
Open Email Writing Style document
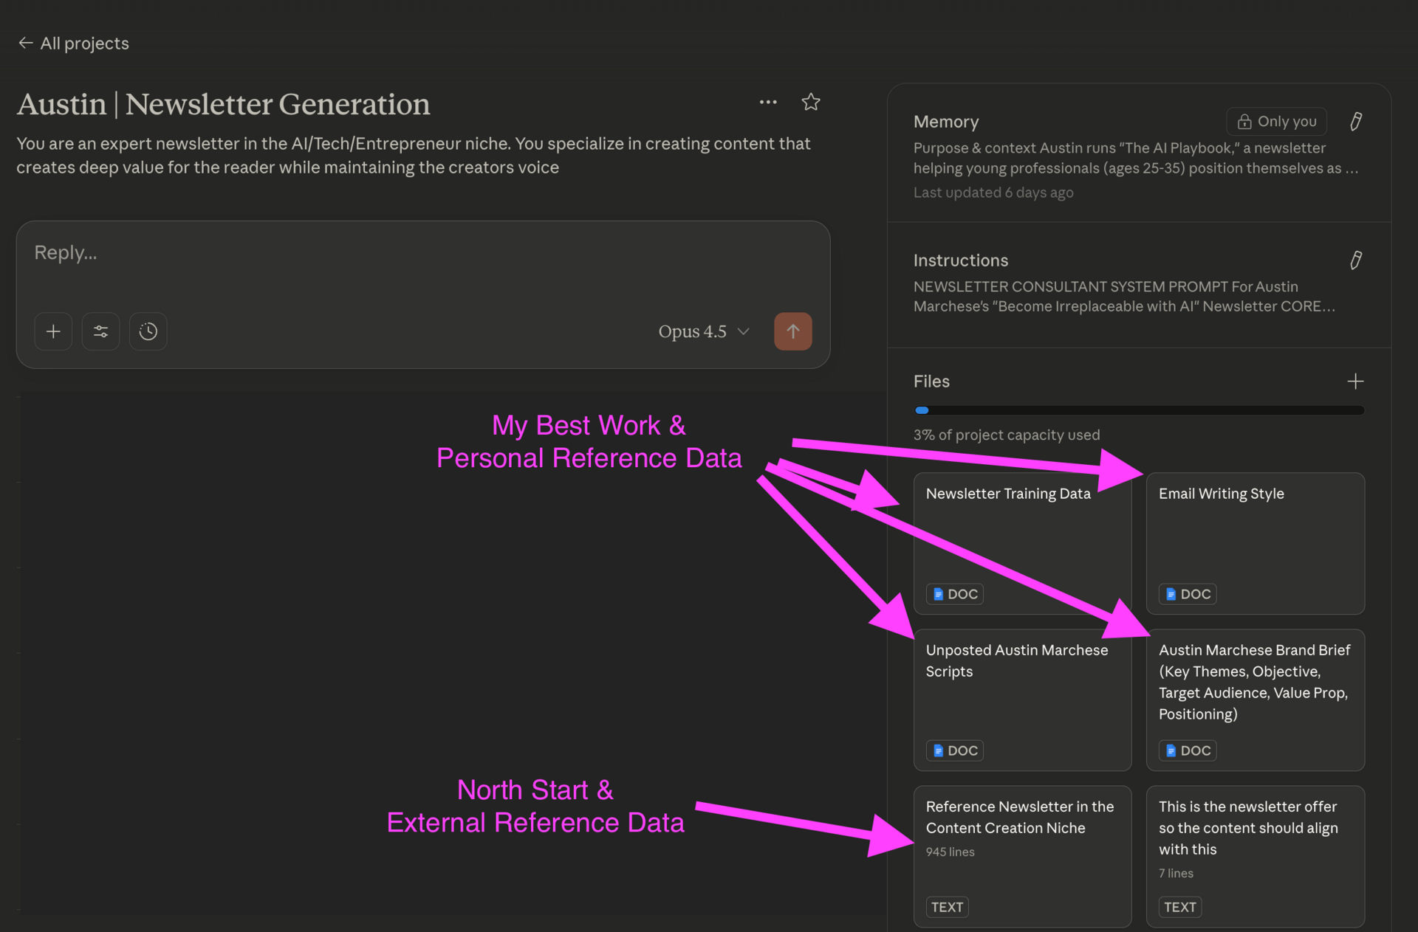click(x=1255, y=543)
